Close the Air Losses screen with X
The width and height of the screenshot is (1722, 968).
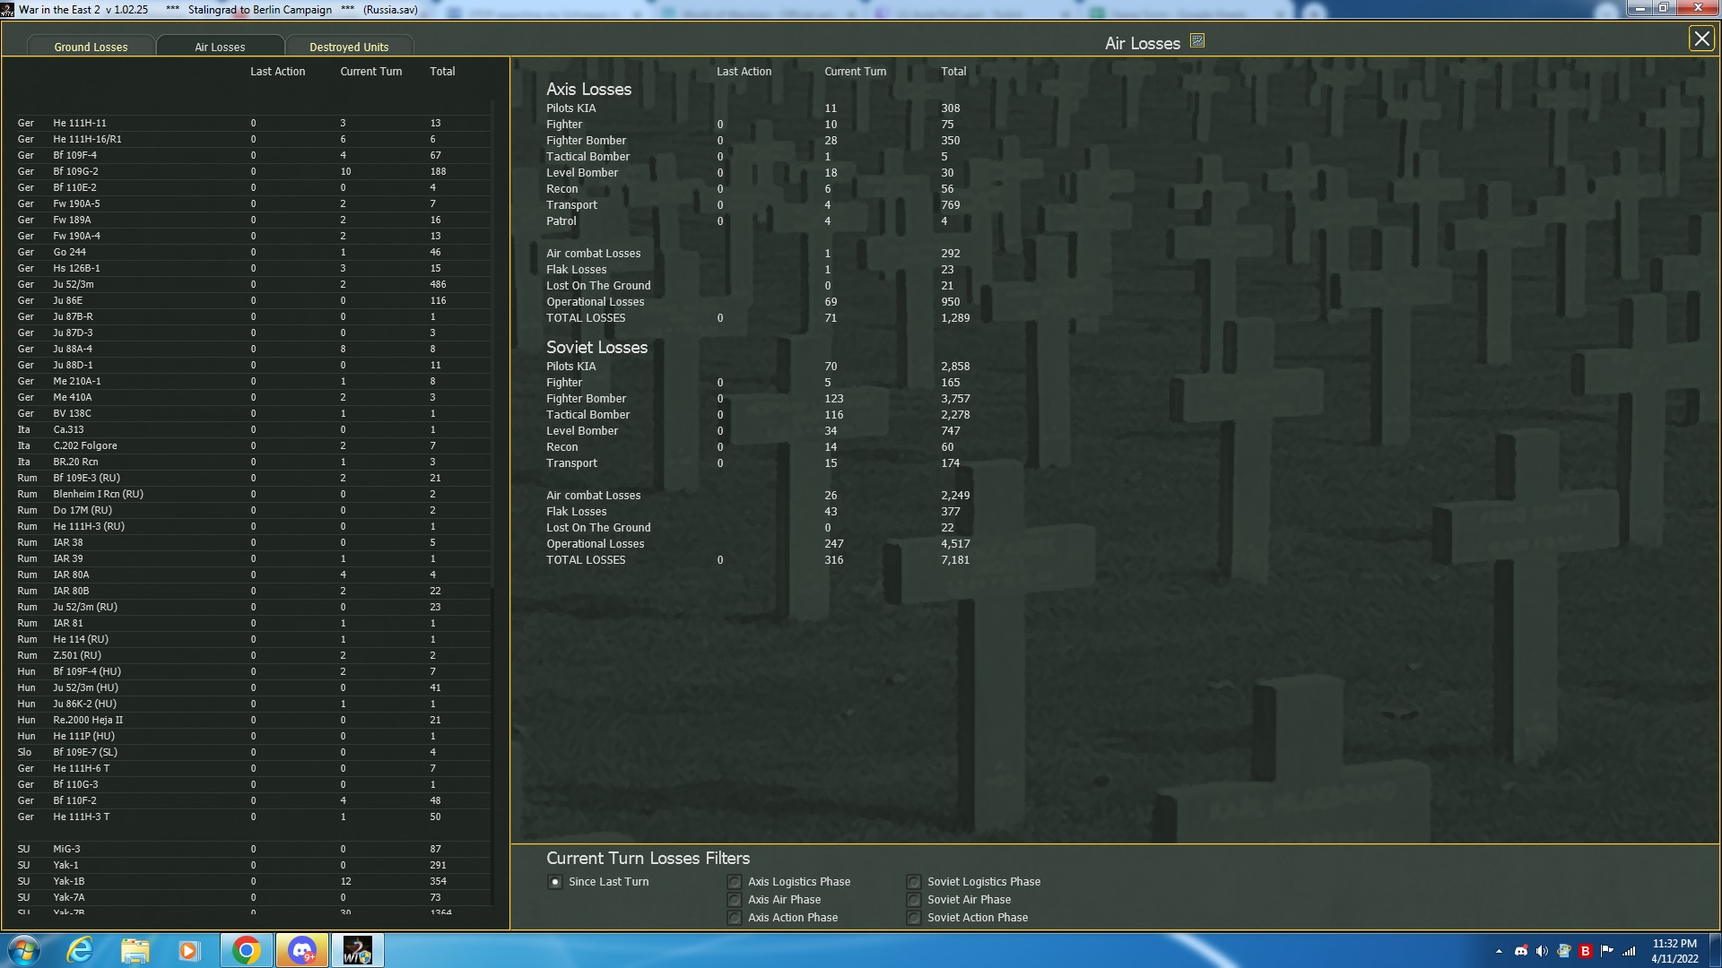point(1700,39)
